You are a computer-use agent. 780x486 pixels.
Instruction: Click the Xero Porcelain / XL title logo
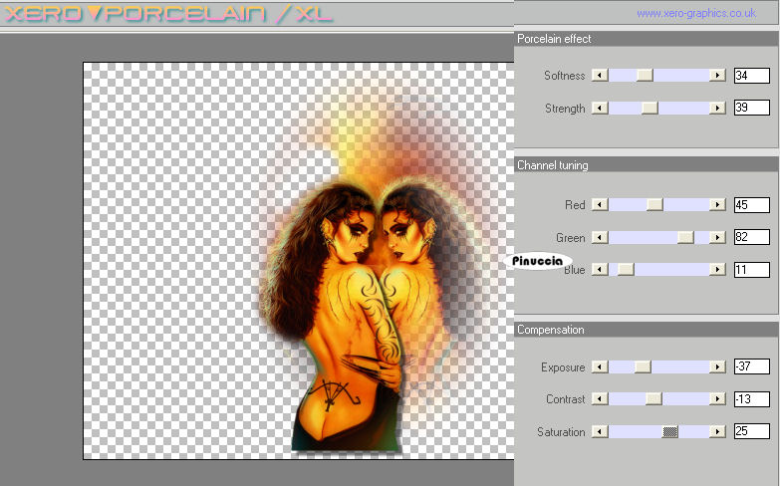pos(168,13)
